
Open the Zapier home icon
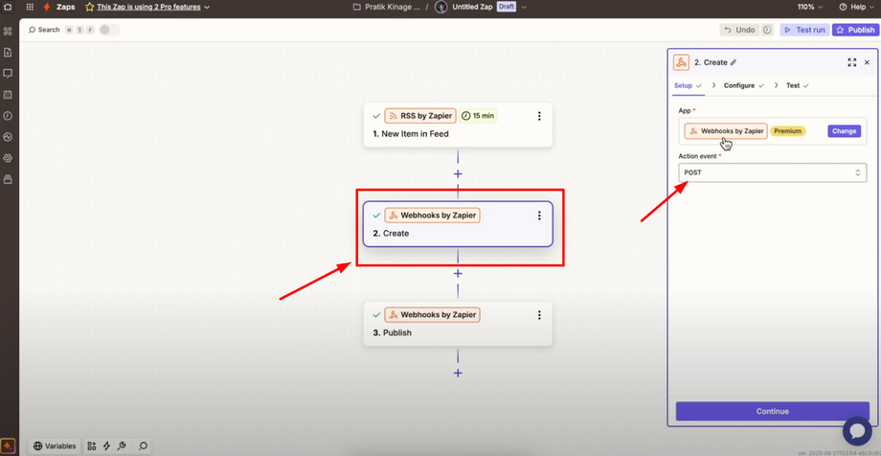[x=8, y=7]
